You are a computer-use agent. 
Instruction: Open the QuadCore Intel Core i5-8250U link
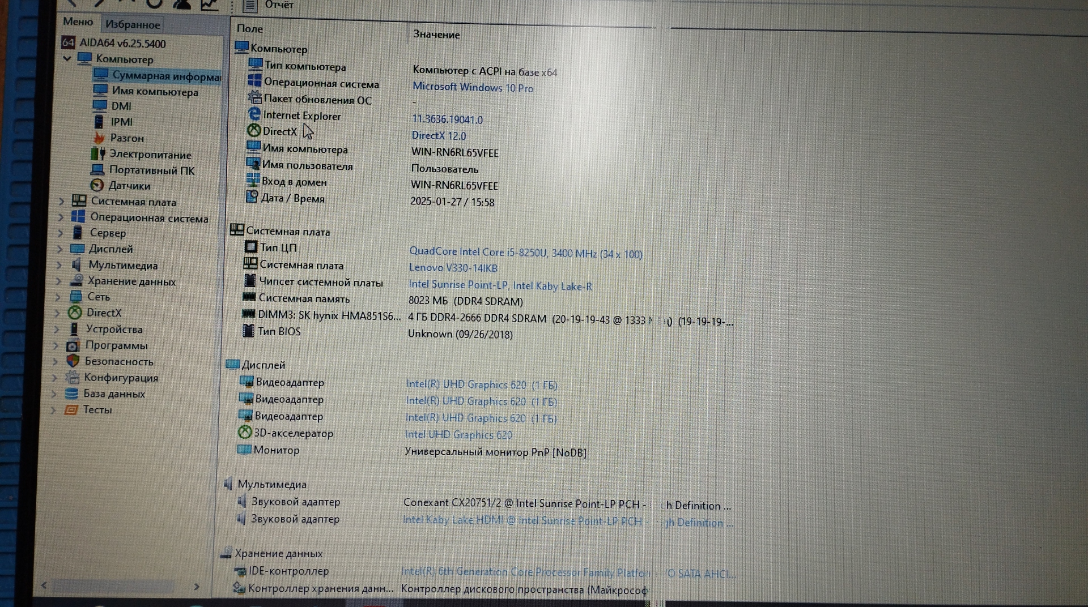click(x=525, y=253)
